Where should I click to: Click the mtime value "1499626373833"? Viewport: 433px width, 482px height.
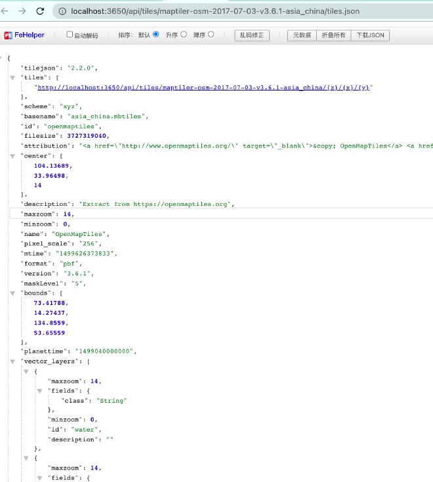85,254
